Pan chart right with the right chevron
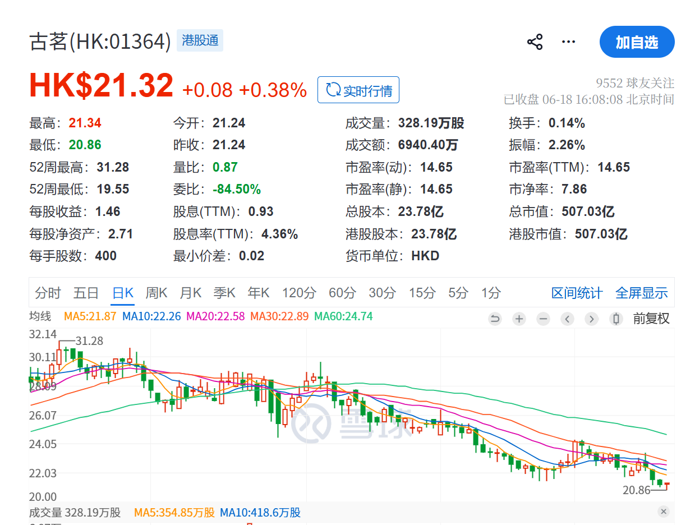681x525 pixels. pos(592,319)
